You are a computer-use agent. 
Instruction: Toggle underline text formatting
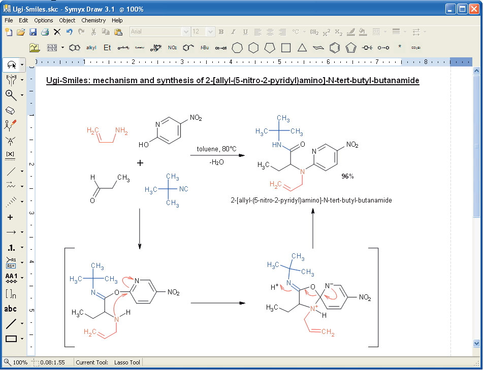pos(245,32)
